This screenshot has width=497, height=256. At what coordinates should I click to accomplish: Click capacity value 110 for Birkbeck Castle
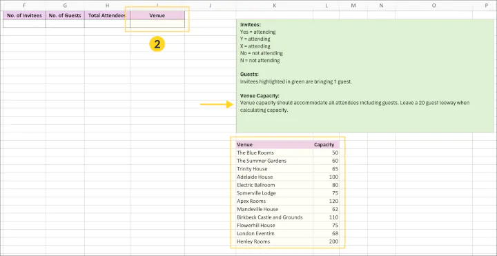(326, 217)
